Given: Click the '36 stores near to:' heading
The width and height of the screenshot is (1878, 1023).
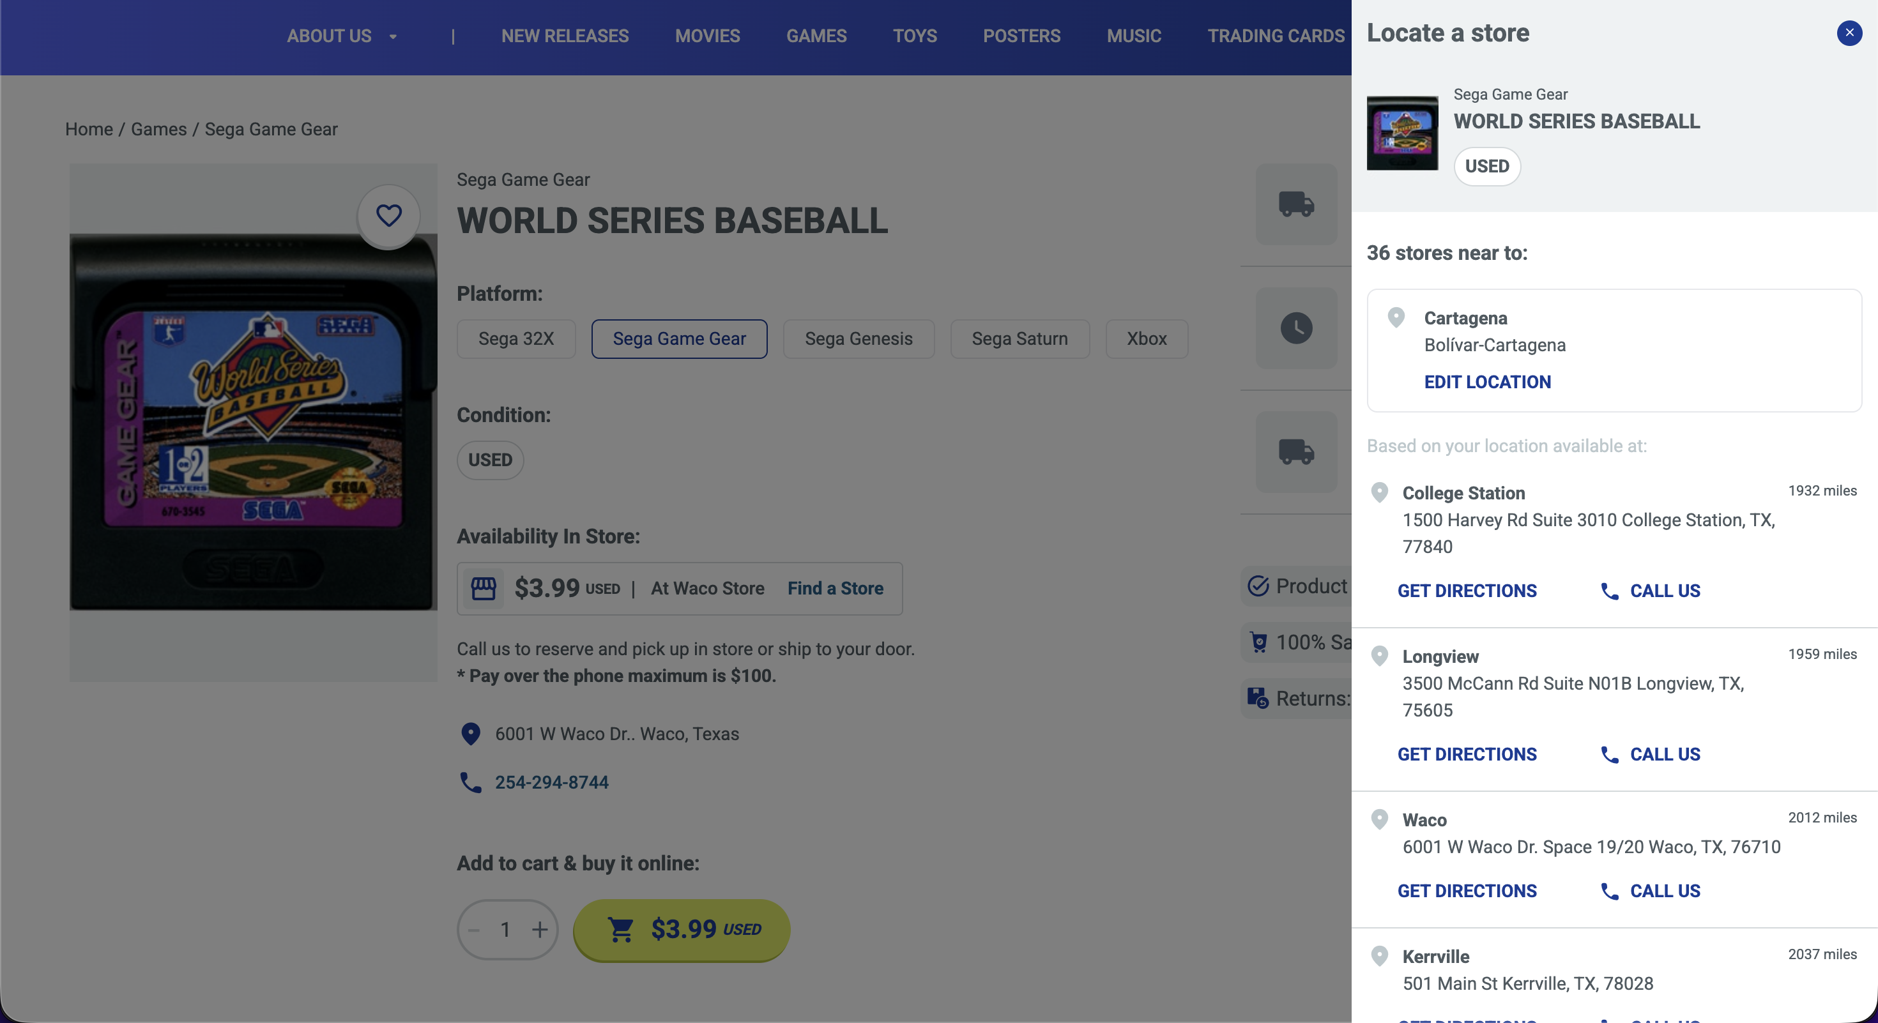Looking at the screenshot, I should [x=1446, y=253].
